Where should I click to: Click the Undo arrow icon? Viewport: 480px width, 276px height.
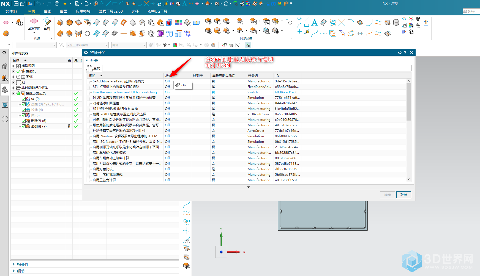(x=39, y=4)
